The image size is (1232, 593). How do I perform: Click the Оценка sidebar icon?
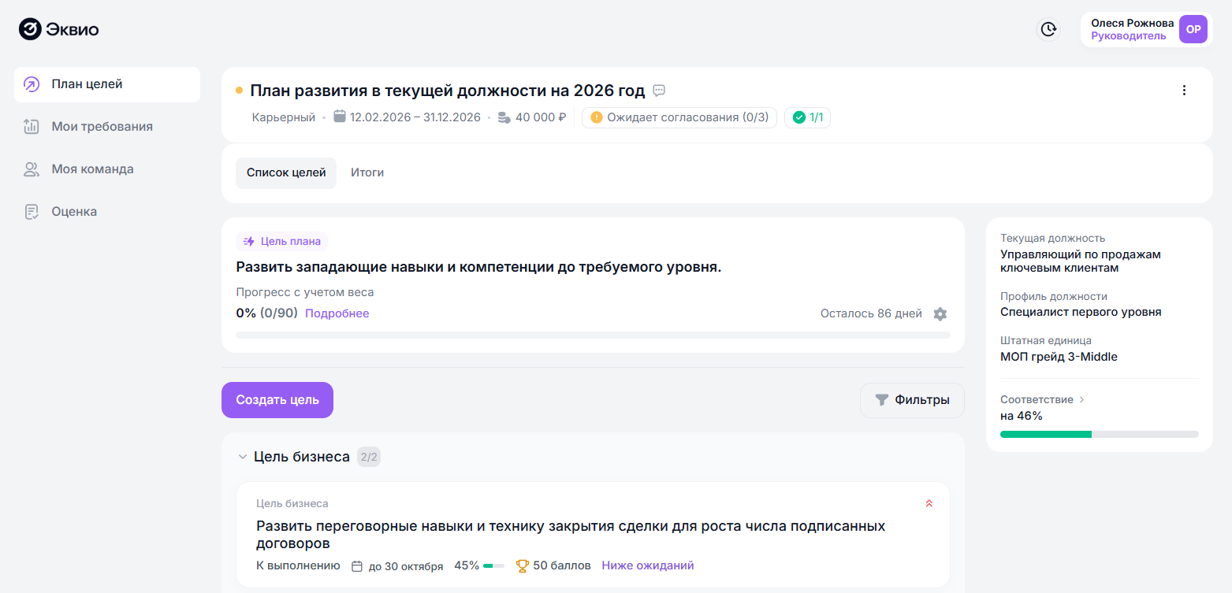32,212
